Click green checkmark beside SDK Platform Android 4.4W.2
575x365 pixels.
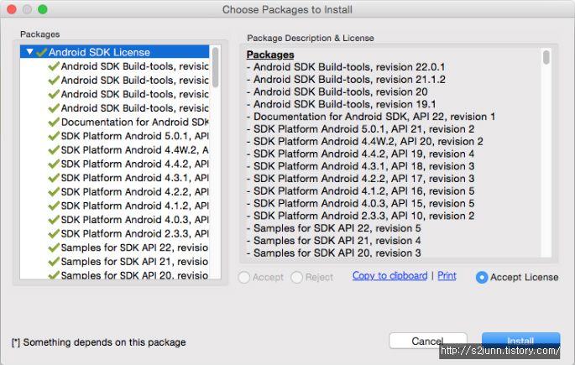coord(54,150)
